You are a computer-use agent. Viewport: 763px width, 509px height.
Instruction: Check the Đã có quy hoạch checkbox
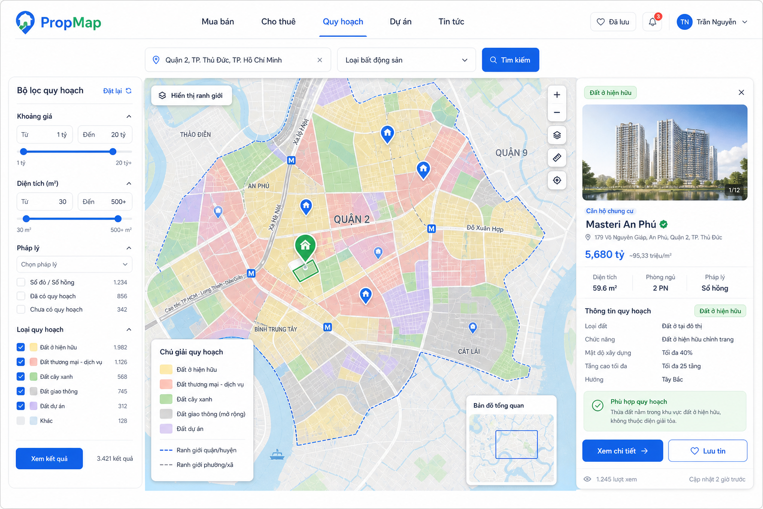(21, 296)
